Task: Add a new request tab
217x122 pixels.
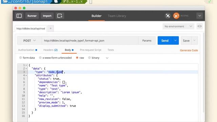Action: [x=51, y=28]
